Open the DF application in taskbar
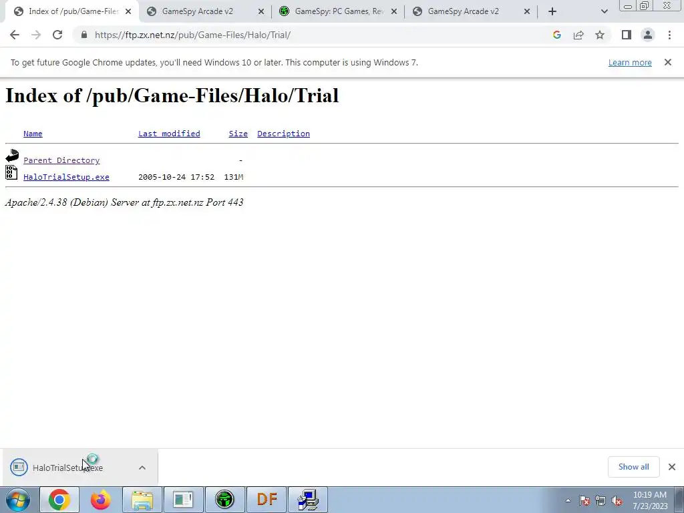The width and height of the screenshot is (684, 513). point(267,500)
